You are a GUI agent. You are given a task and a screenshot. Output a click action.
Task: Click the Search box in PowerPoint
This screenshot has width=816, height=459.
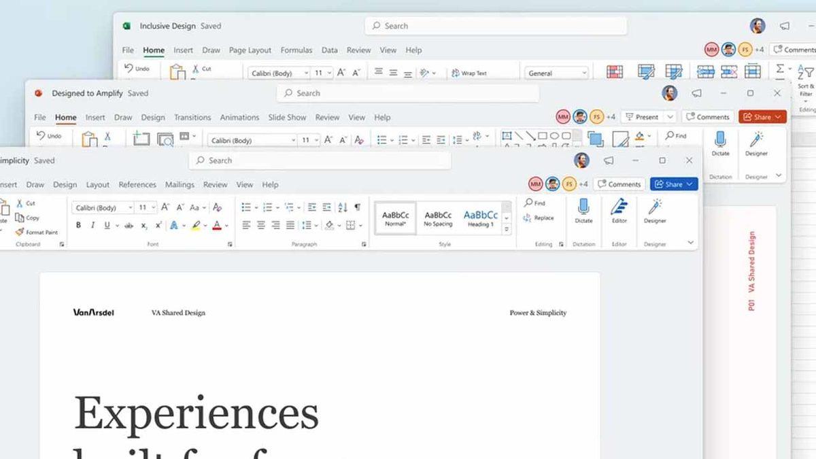[408, 93]
